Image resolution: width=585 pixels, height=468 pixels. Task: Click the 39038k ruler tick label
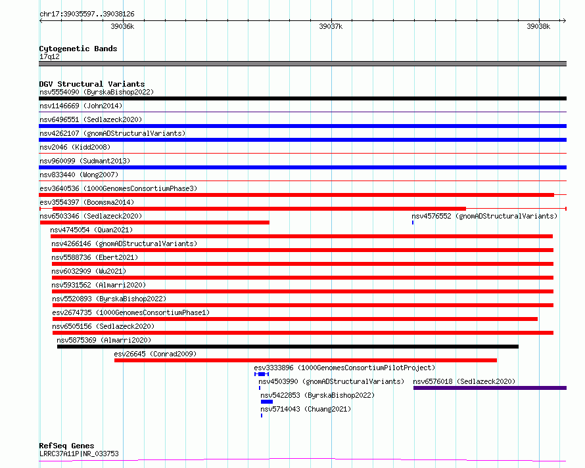[x=538, y=26]
